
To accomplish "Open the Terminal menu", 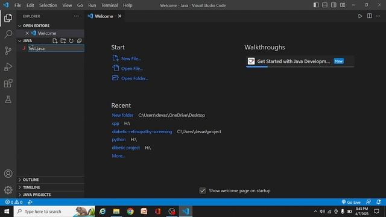I will point(109,5).
